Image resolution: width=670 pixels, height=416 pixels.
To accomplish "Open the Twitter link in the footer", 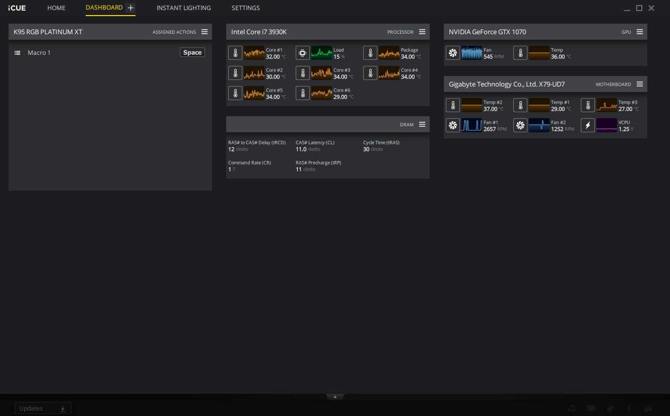I will click(610, 408).
